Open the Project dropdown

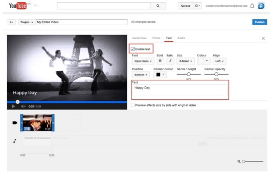coord(27,22)
